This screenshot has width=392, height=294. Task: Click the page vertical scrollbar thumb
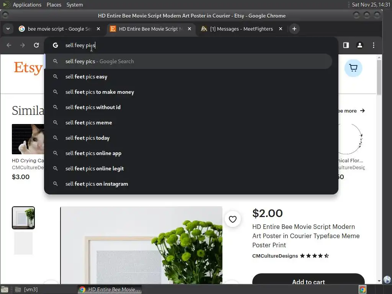coord(379,77)
